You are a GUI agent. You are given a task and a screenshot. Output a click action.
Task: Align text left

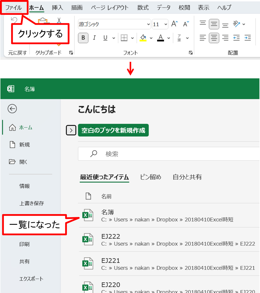[203, 38]
